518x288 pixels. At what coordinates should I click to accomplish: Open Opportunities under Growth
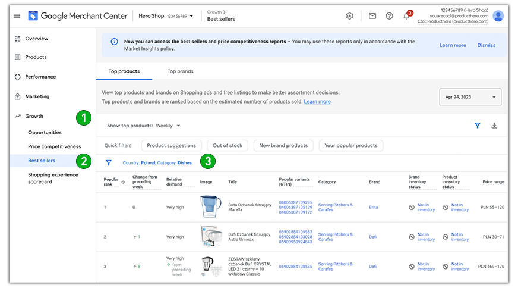[45, 133]
